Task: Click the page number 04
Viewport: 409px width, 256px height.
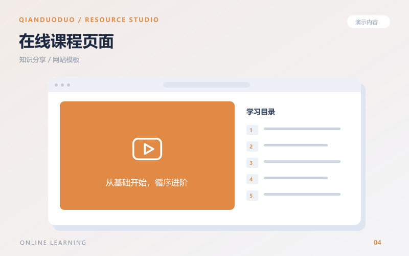Action: click(377, 242)
